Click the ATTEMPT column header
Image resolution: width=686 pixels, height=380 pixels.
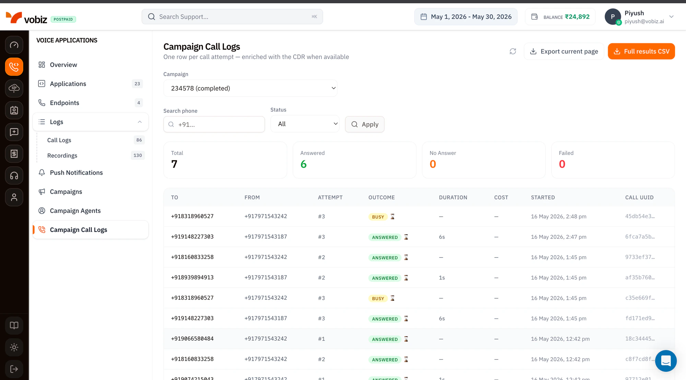(x=330, y=198)
